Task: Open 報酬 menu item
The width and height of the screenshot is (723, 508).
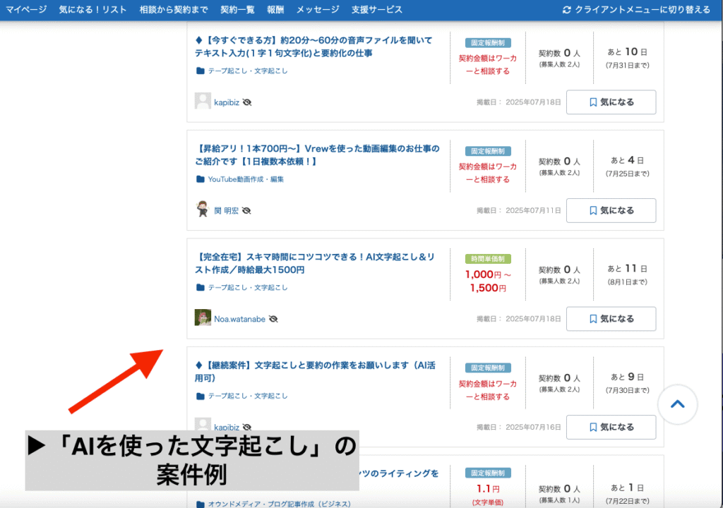Action: (x=275, y=10)
